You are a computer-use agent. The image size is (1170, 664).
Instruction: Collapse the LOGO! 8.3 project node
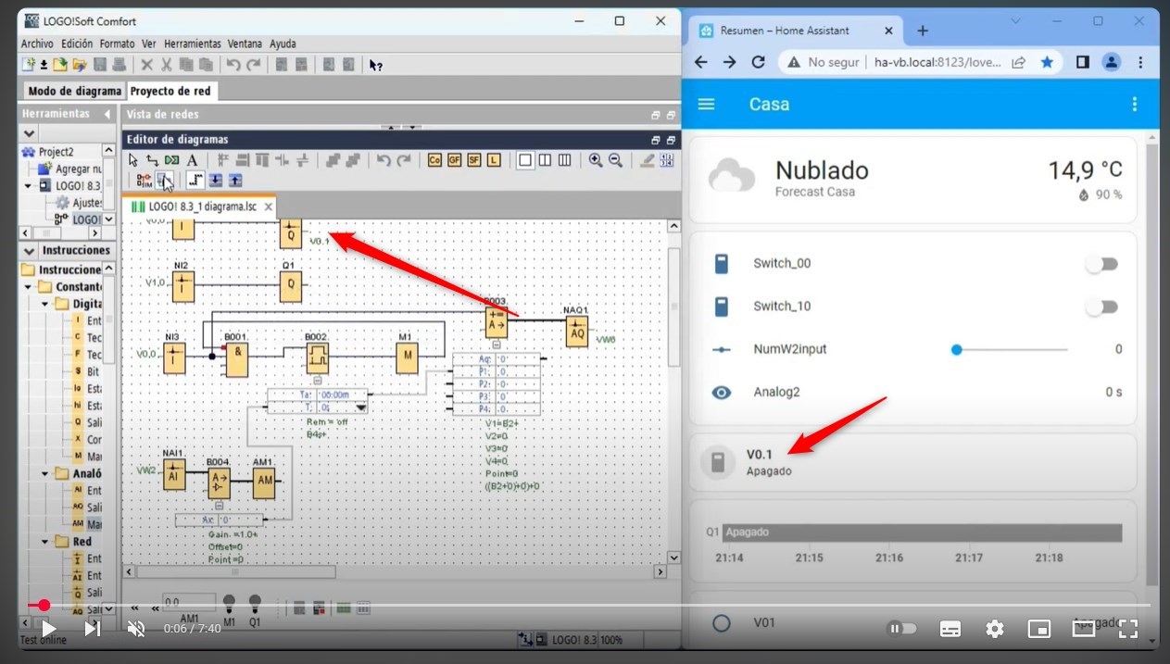(x=29, y=185)
